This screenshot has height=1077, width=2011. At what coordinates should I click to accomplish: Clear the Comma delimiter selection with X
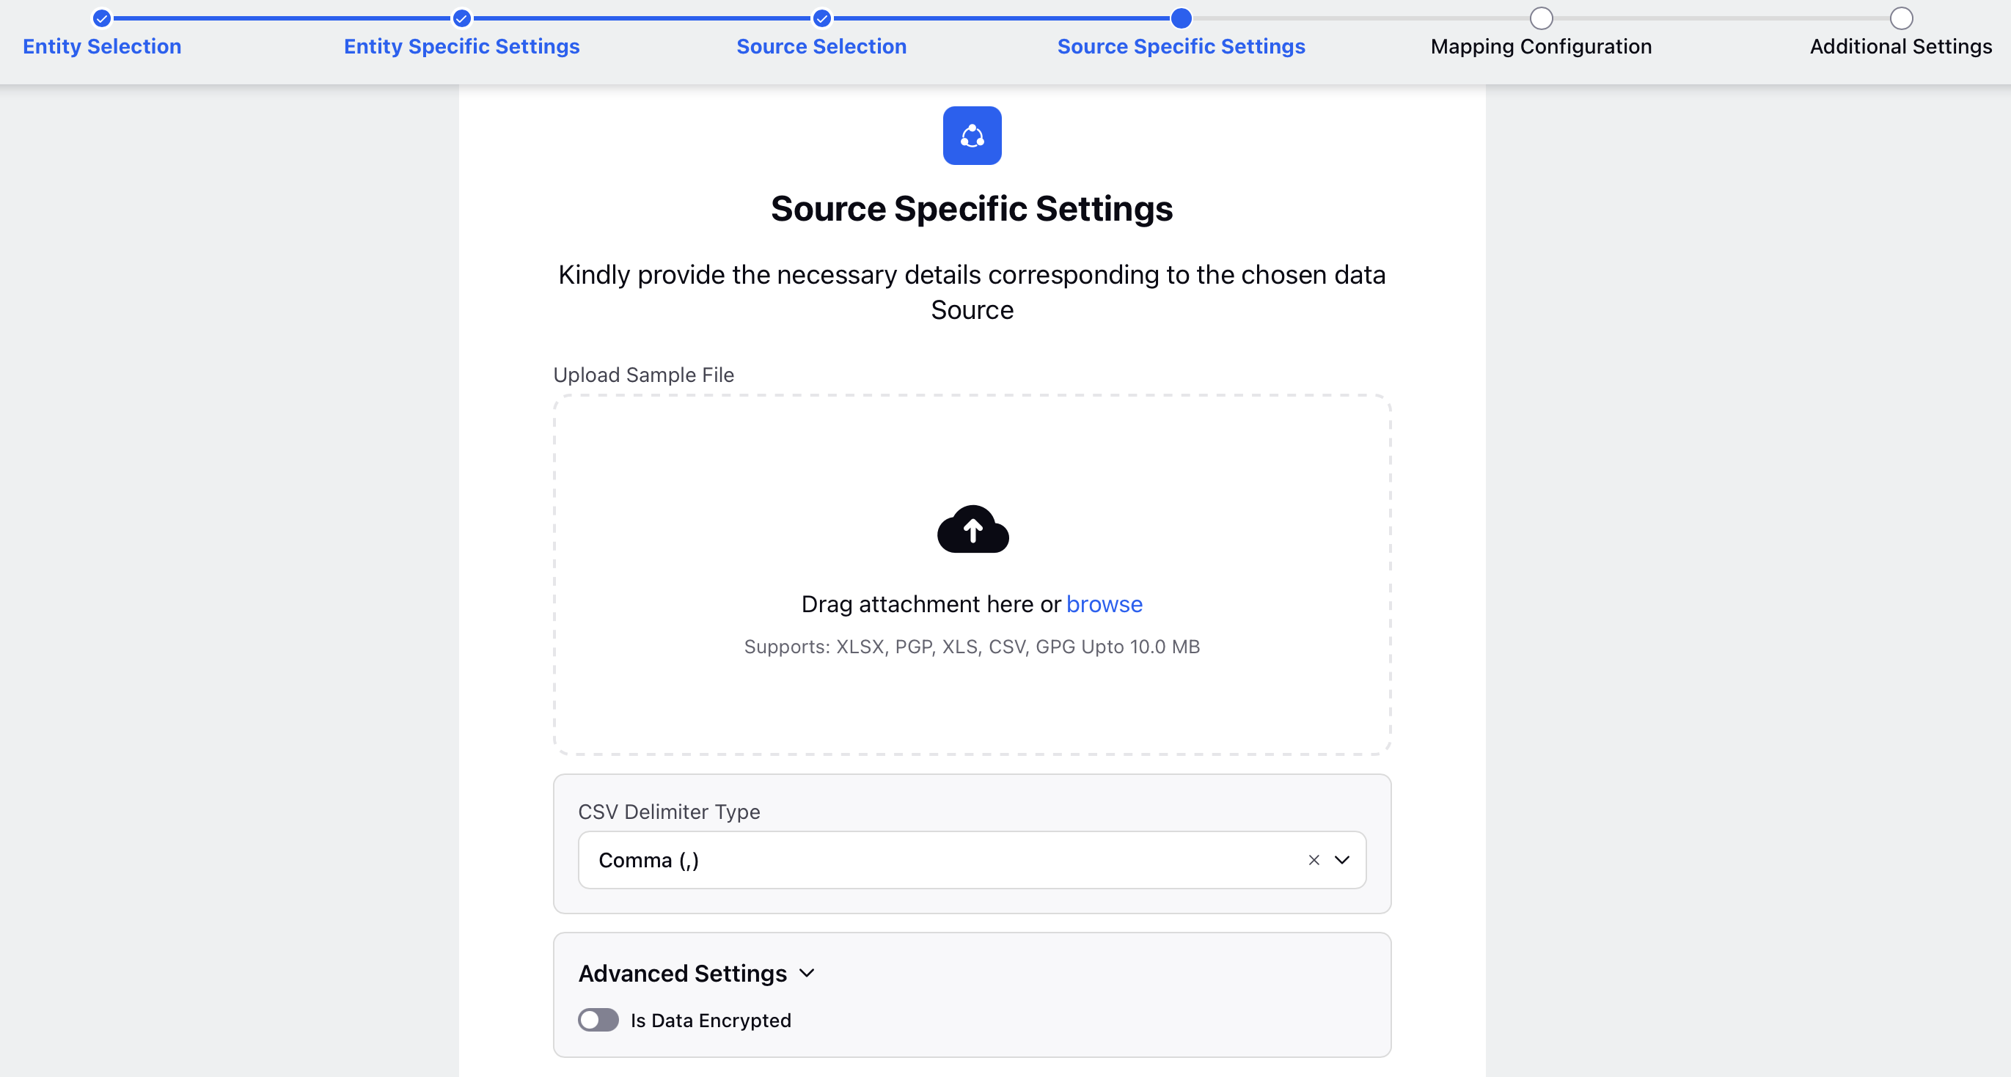[x=1314, y=860]
